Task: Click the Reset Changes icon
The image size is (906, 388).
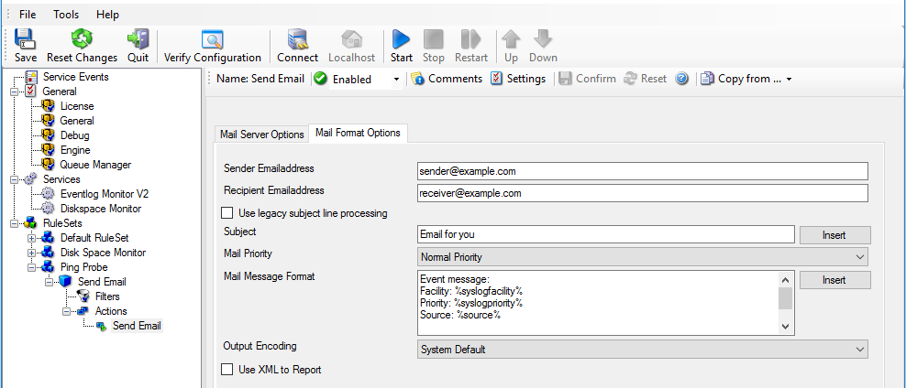Action: pyautogui.click(x=82, y=38)
